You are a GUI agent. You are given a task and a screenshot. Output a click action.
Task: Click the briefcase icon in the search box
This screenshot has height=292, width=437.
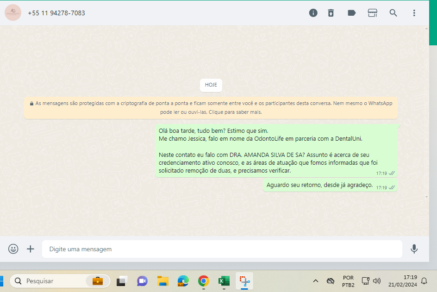98,281
